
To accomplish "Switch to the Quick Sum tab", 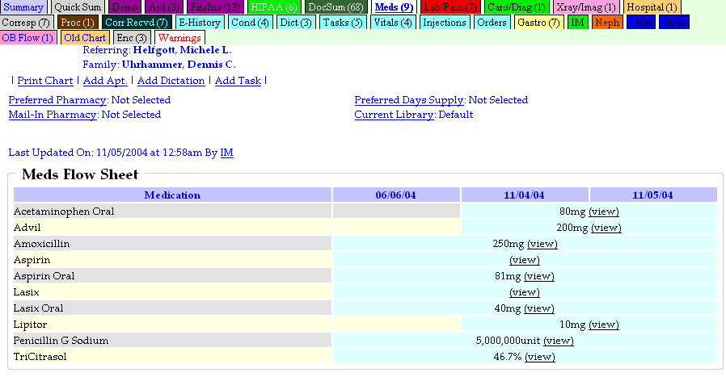I will coord(78,7).
